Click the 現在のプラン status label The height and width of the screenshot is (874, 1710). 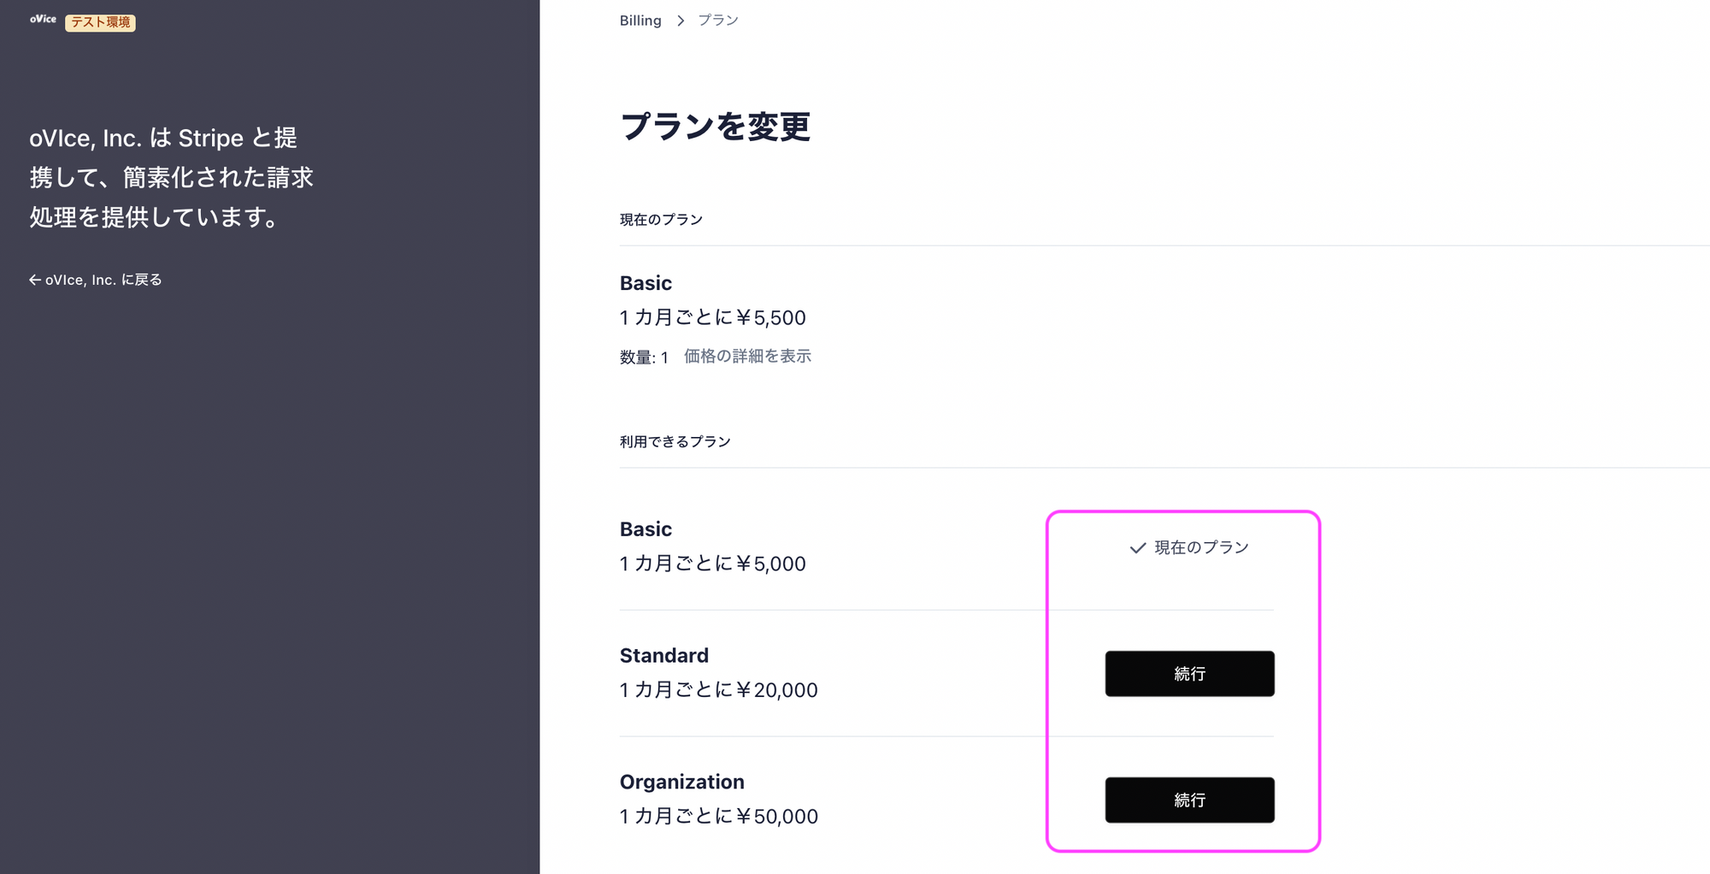click(1201, 547)
